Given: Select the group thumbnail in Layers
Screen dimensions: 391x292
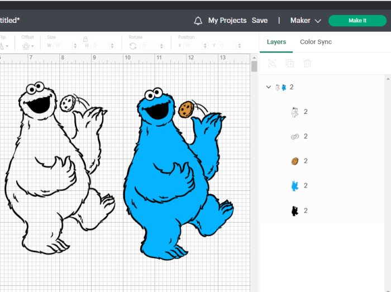Looking at the screenshot, I should 281,87.
